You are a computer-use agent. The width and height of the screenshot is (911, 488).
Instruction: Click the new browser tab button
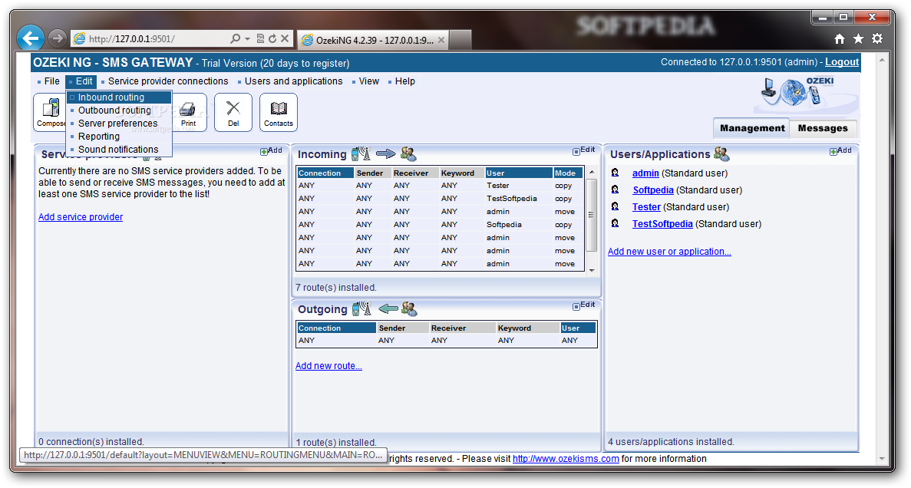click(x=460, y=40)
